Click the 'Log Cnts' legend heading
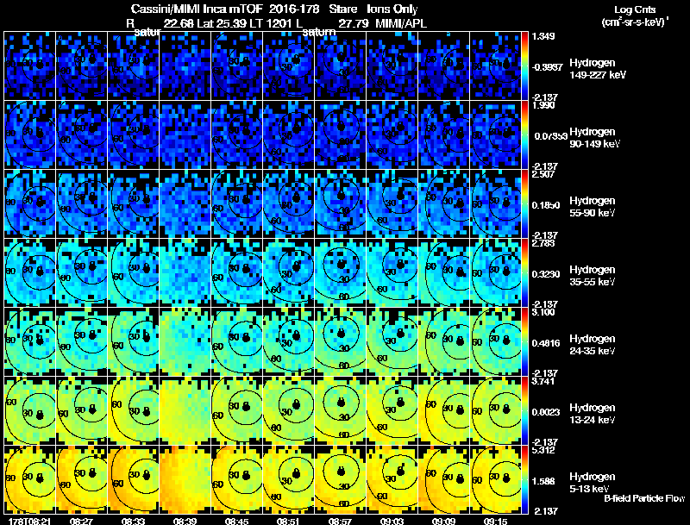The width and height of the screenshot is (690, 525). pos(635,9)
